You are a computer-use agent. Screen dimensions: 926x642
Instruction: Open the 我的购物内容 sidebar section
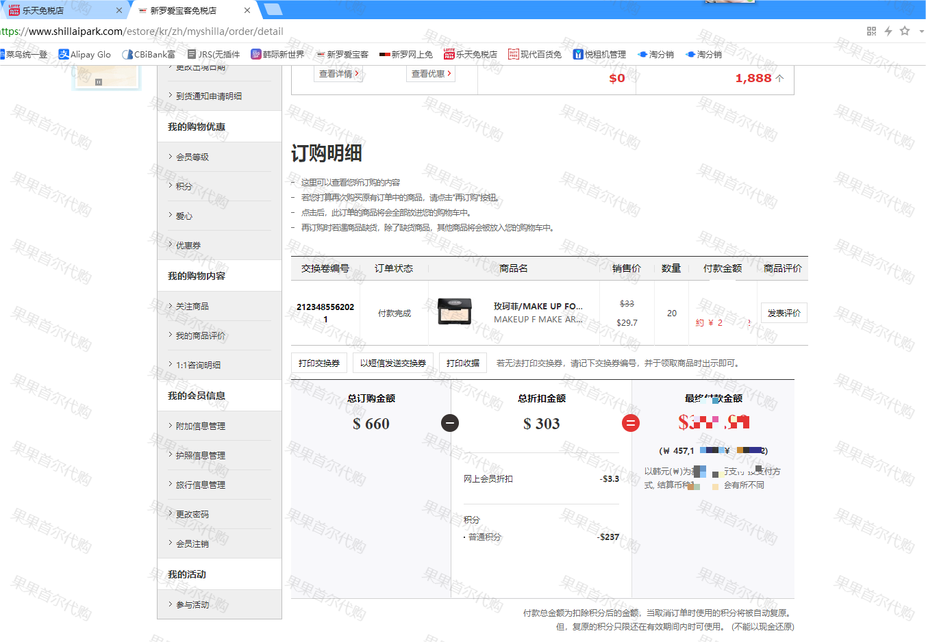click(x=197, y=276)
